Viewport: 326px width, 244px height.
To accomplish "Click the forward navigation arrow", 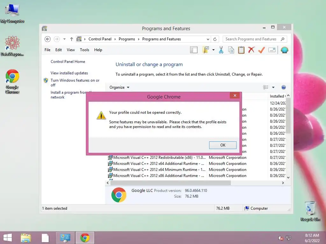I will coord(57,39).
